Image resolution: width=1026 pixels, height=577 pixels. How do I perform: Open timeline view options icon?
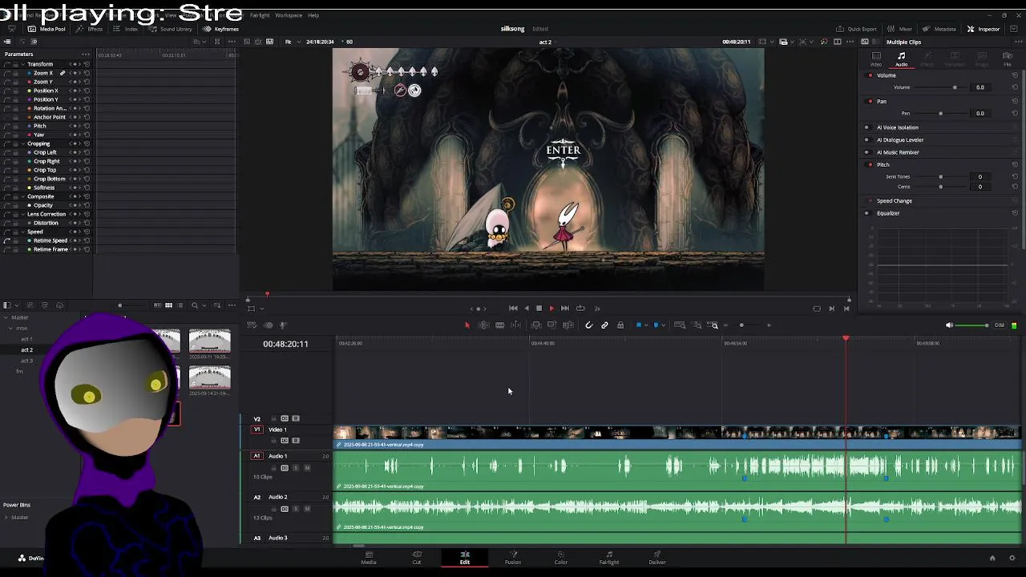coord(252,325)
